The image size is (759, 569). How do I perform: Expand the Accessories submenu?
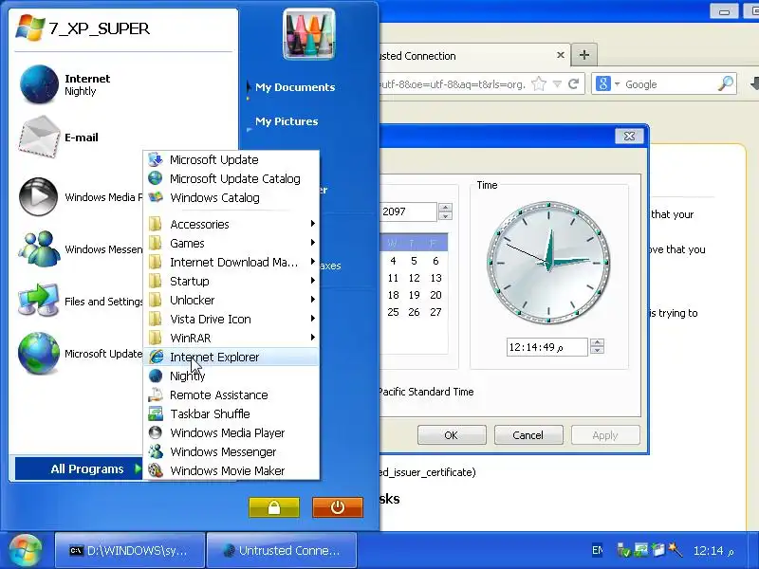[231, 224]
